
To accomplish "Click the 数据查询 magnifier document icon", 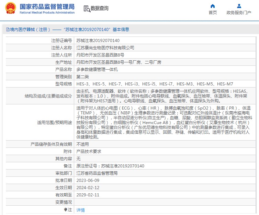I will coord(87,9).
